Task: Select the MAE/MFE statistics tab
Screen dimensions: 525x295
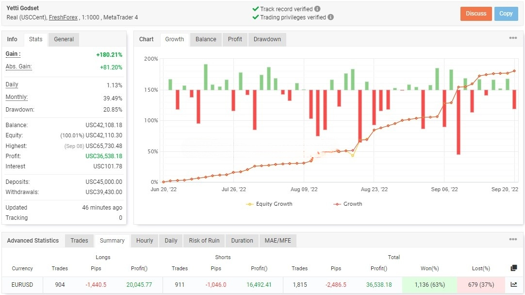Action: point(278,241)
